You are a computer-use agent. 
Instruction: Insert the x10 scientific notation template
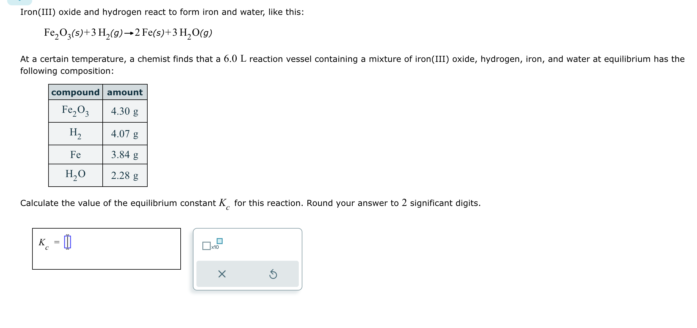coord(212,245)
